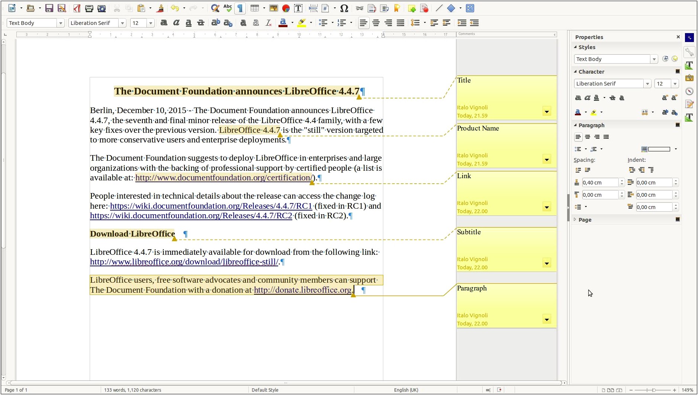Click the documentfoundation.org/certification link
Image resolution: width=698 pixels, height=395 pixels.
pos(224,178)
